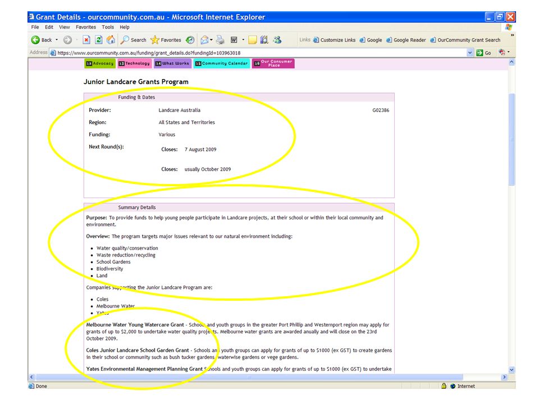The height and width of the screenshot is (404, 539).
Task: Select the Technology tab
Action: 134,63
